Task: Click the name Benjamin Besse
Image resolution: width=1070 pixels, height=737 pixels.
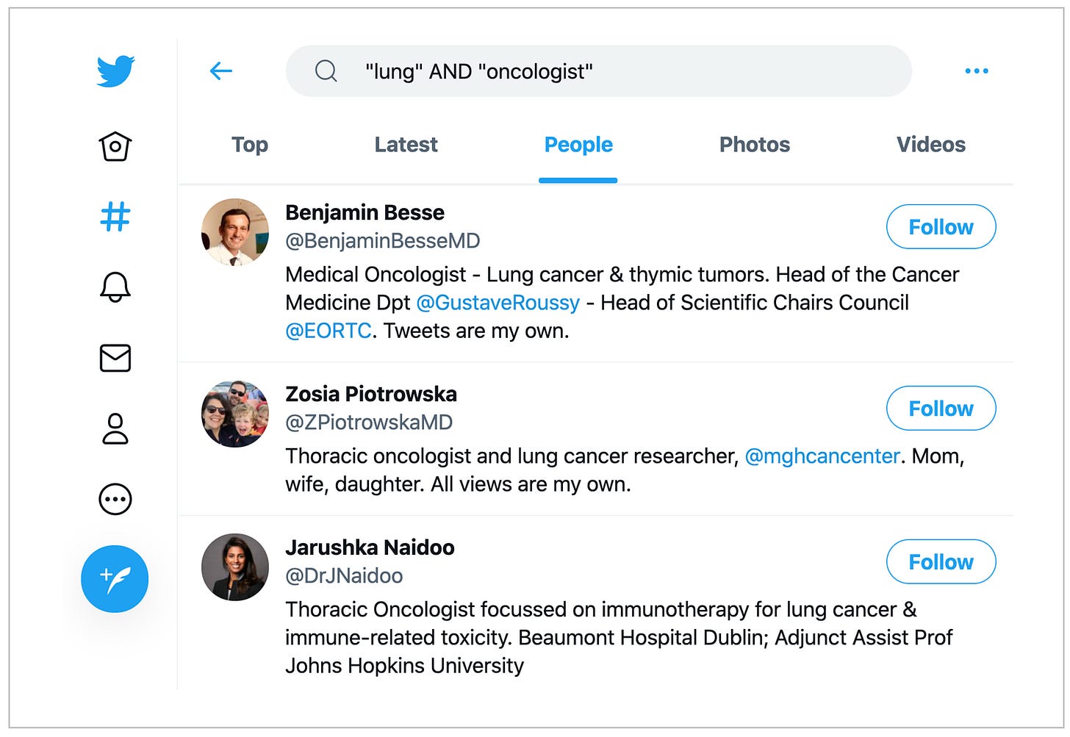Action: (365, 212)
